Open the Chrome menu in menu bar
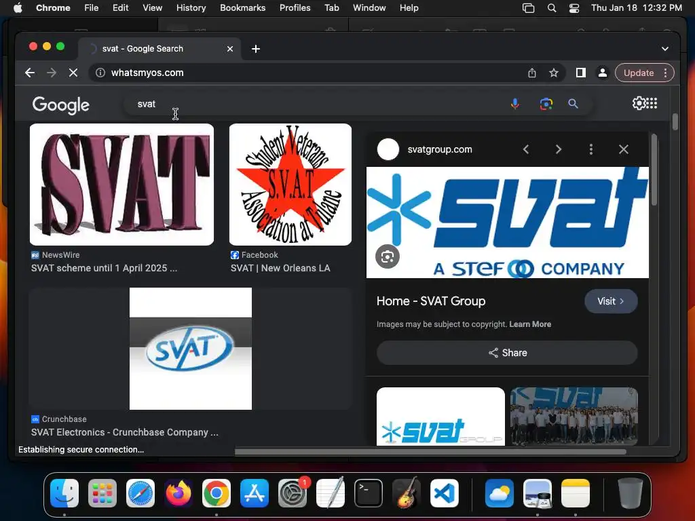This screenshot has height=521, width=695. pos(53,7)
